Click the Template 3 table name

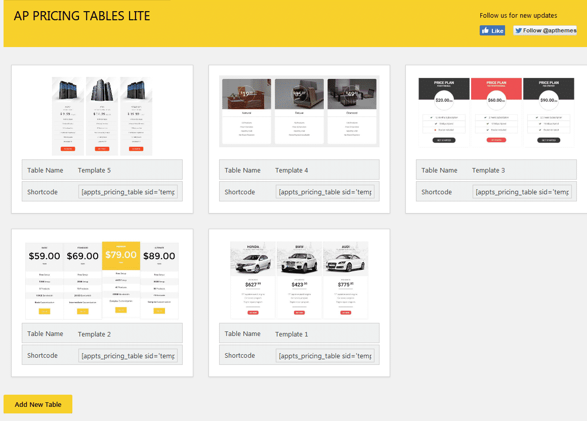(x=488, y=170)
